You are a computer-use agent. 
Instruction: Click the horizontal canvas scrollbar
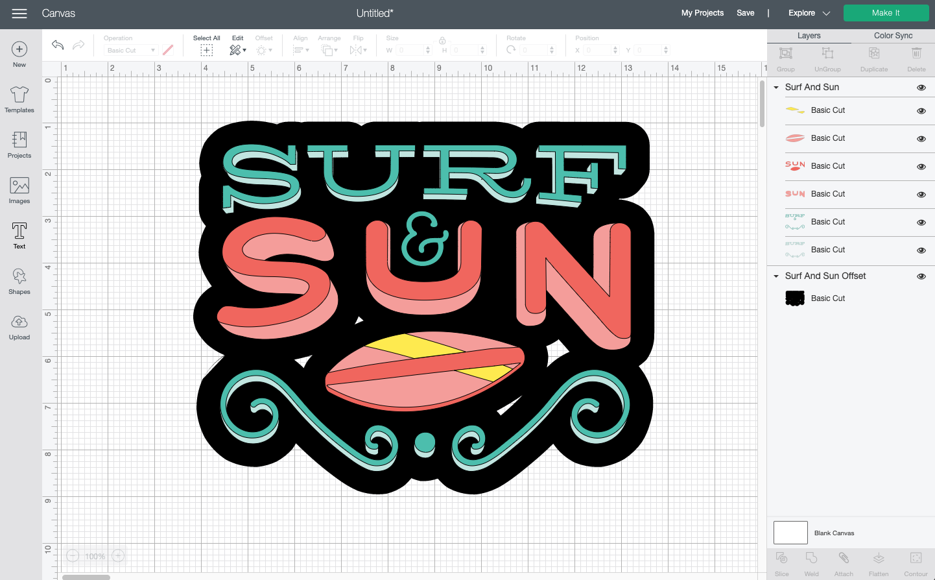(x=86, y=577)
